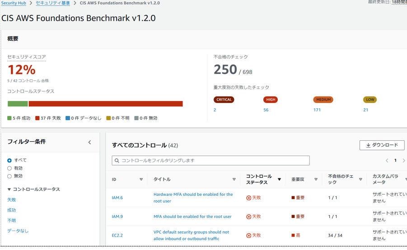Open the 171 medium failed checks count

[x=317, y=110]
